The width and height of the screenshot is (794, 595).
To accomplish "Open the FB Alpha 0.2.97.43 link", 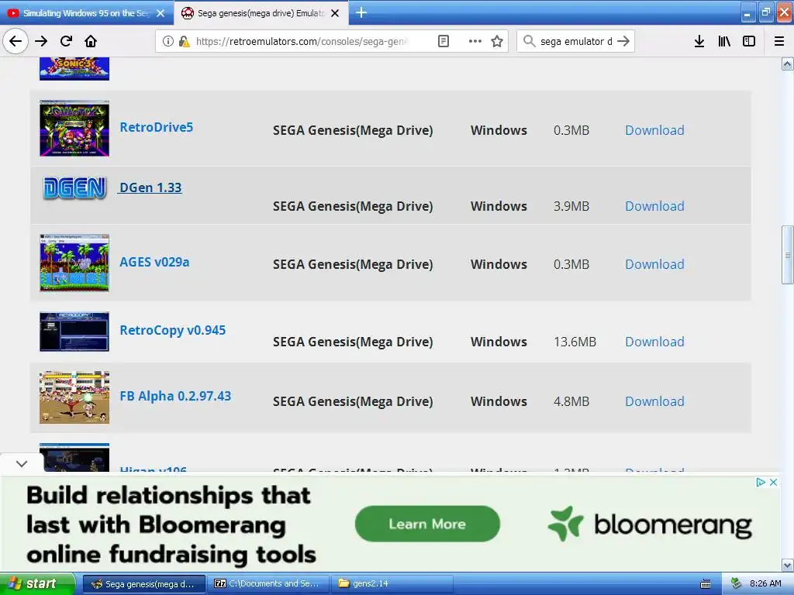I will pos(175,396).
